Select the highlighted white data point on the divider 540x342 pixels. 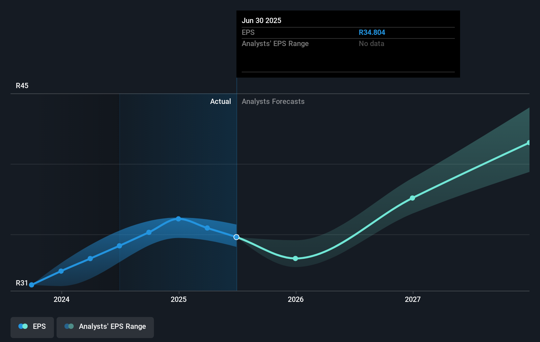[x=236, y=237]
